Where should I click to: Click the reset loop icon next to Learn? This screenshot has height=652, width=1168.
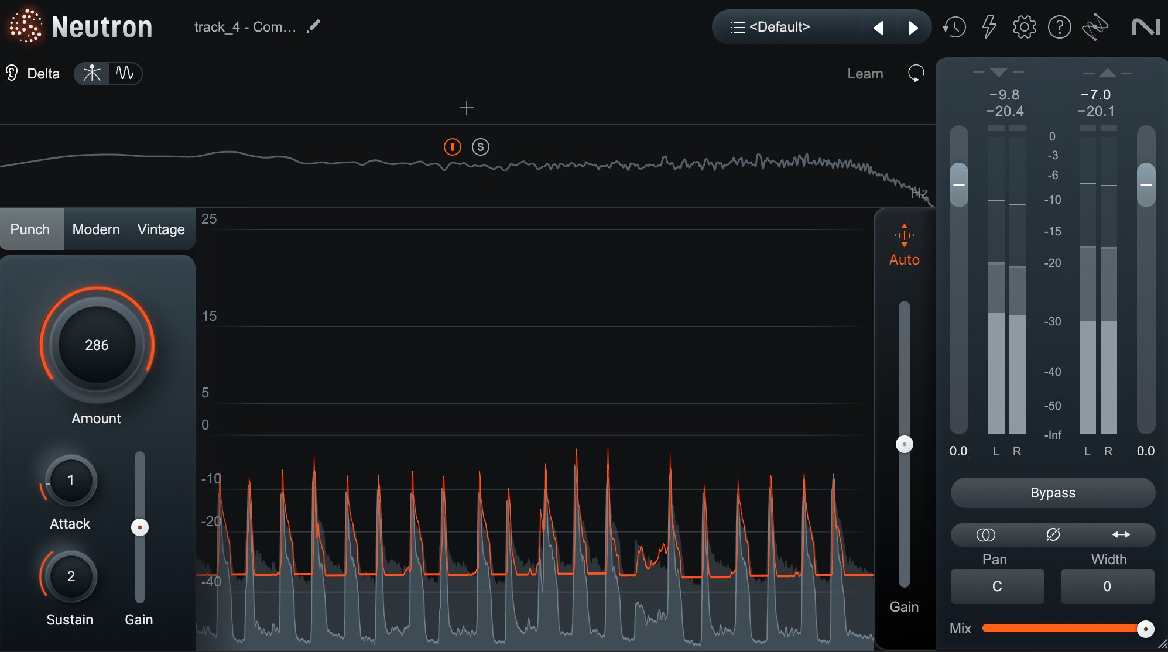coord(916,73)
